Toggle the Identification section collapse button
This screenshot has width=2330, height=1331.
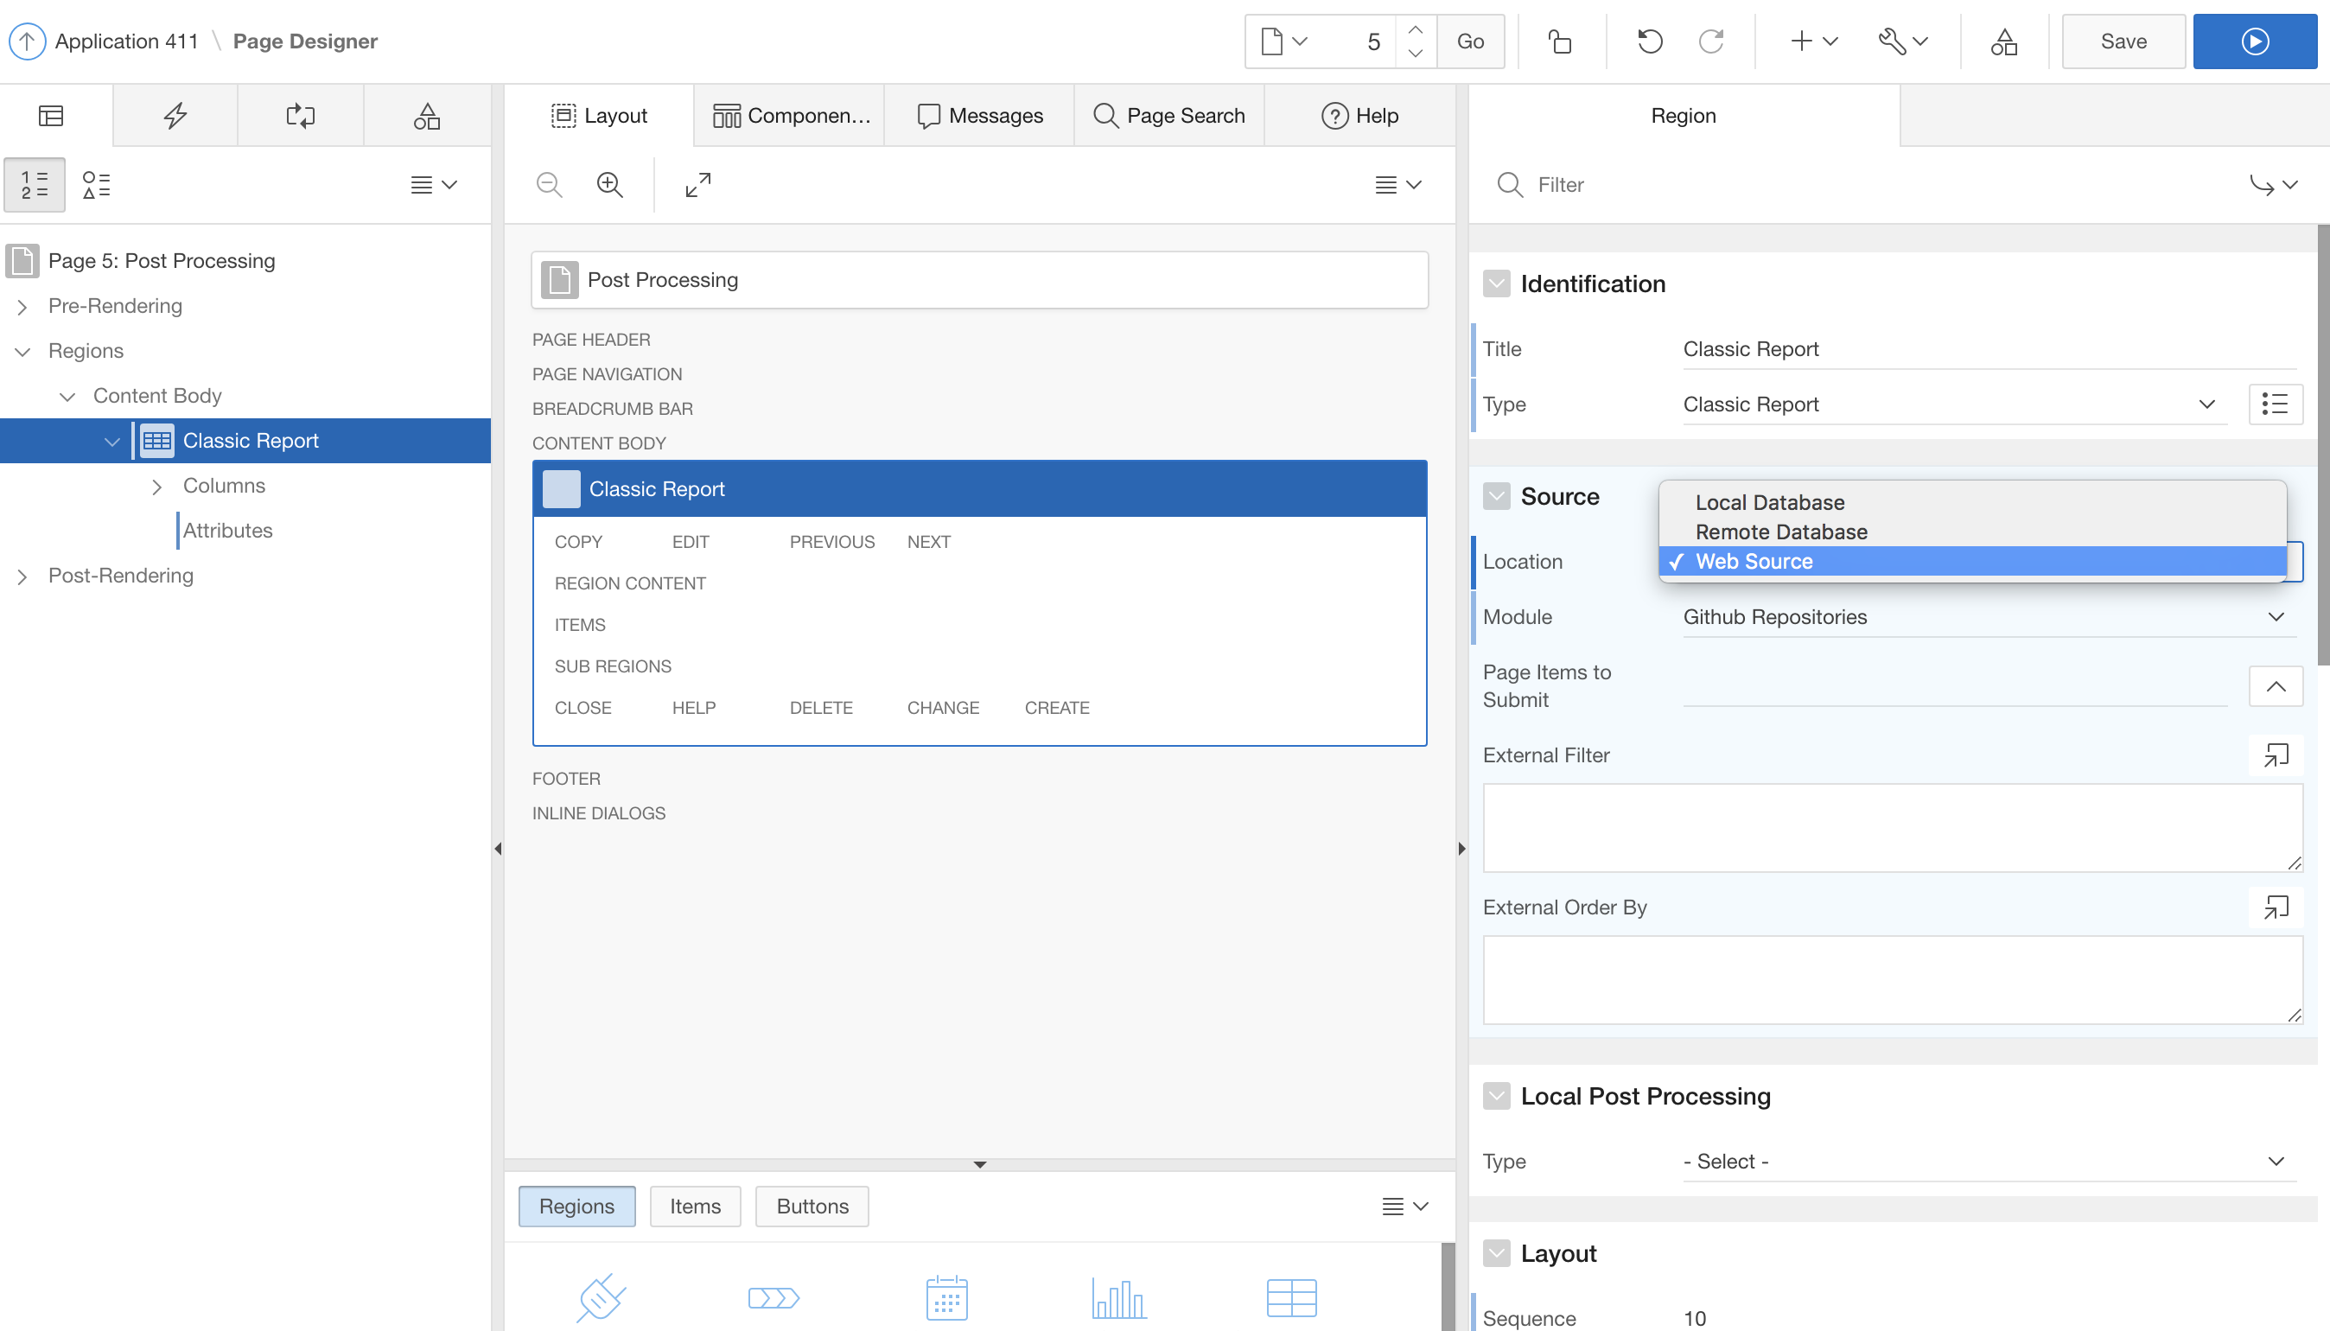pos(1496,283)
